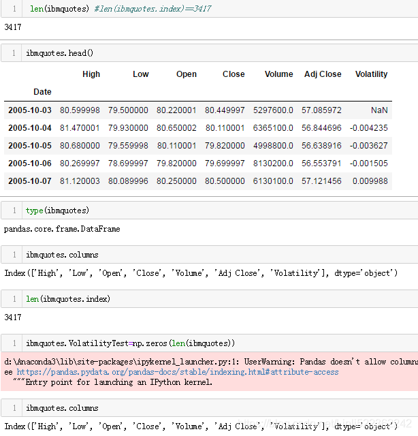Click the Low column header
Image resolution: width=418 pixels, height=436 pixels.
click(x=141, y=74)
